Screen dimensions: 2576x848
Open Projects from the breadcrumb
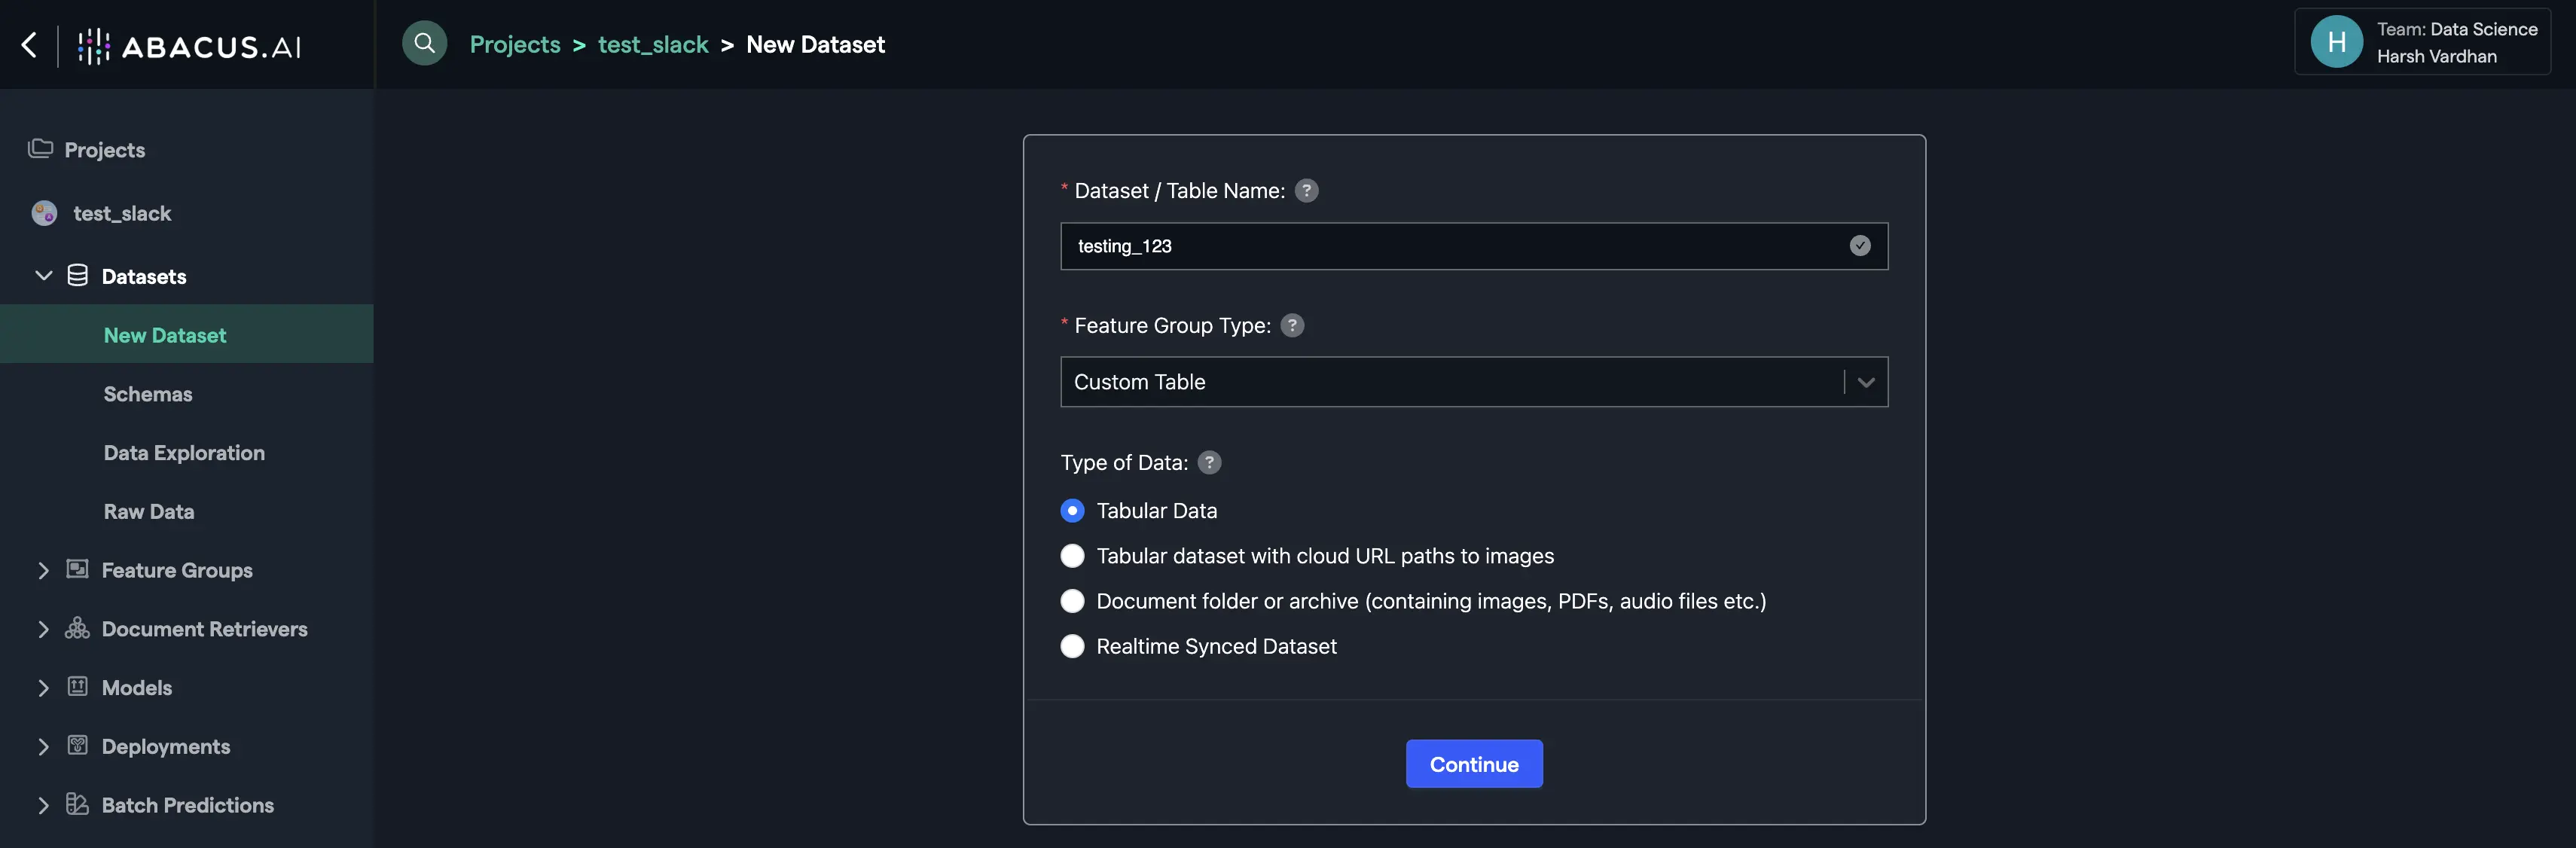[x=515, y=44]
